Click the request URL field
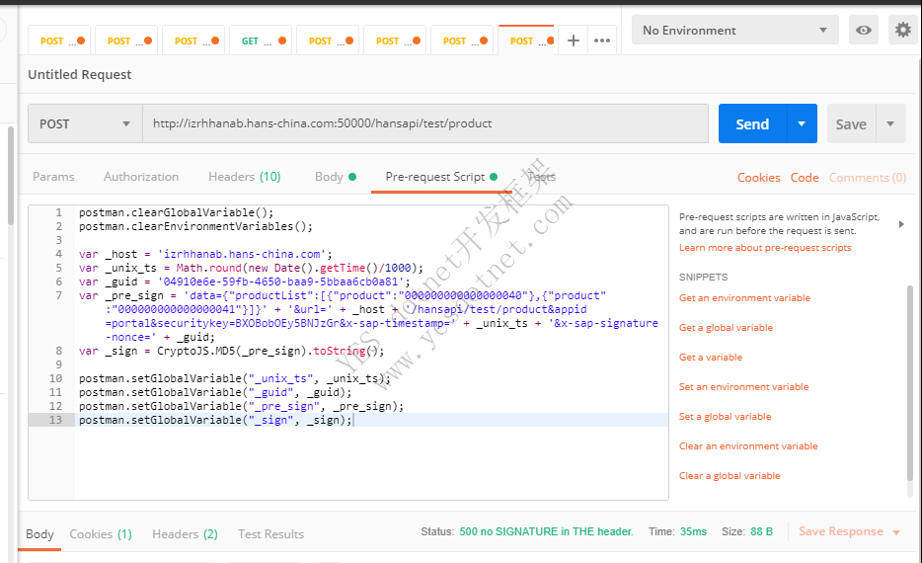Screen dimensions: 922x563 click(x=425, y=123)
